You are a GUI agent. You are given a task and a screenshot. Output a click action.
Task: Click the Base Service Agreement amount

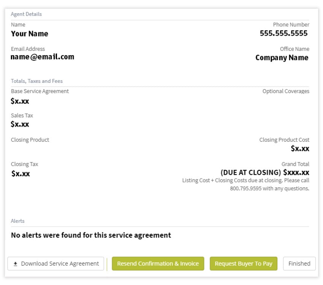[20, 101]
